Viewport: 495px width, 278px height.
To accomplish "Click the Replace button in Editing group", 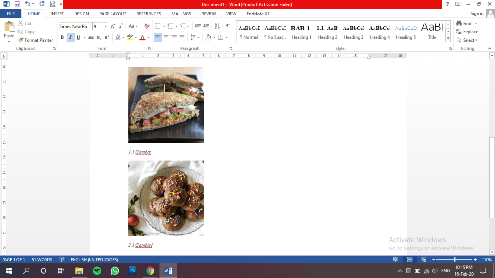I will point(467,32).
